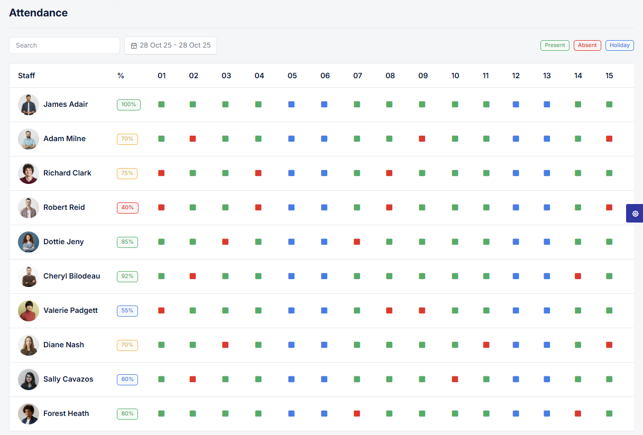Click James Adair's 100% badge
Image resolution: width=643 pixels, height=435 pixels.
click(x=128, y=105)
